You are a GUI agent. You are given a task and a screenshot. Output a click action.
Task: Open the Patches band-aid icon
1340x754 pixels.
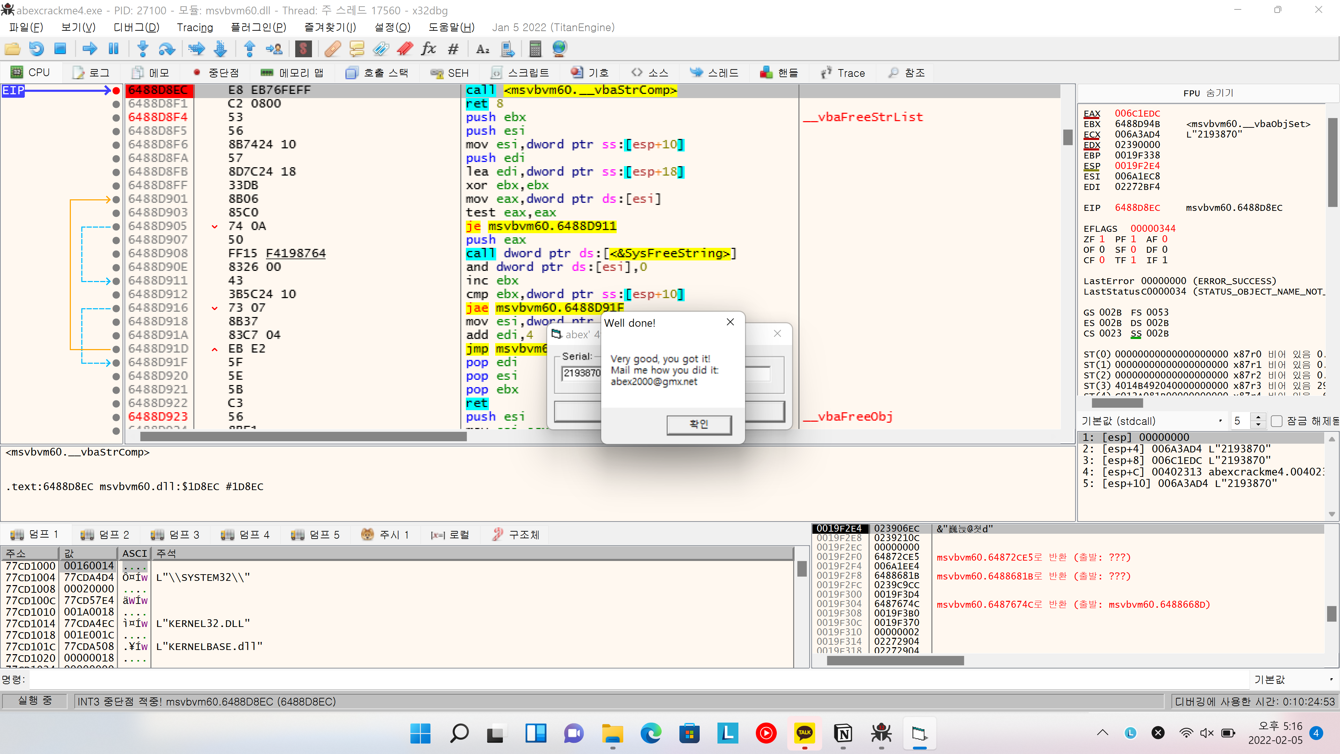[x=333, y=49]
